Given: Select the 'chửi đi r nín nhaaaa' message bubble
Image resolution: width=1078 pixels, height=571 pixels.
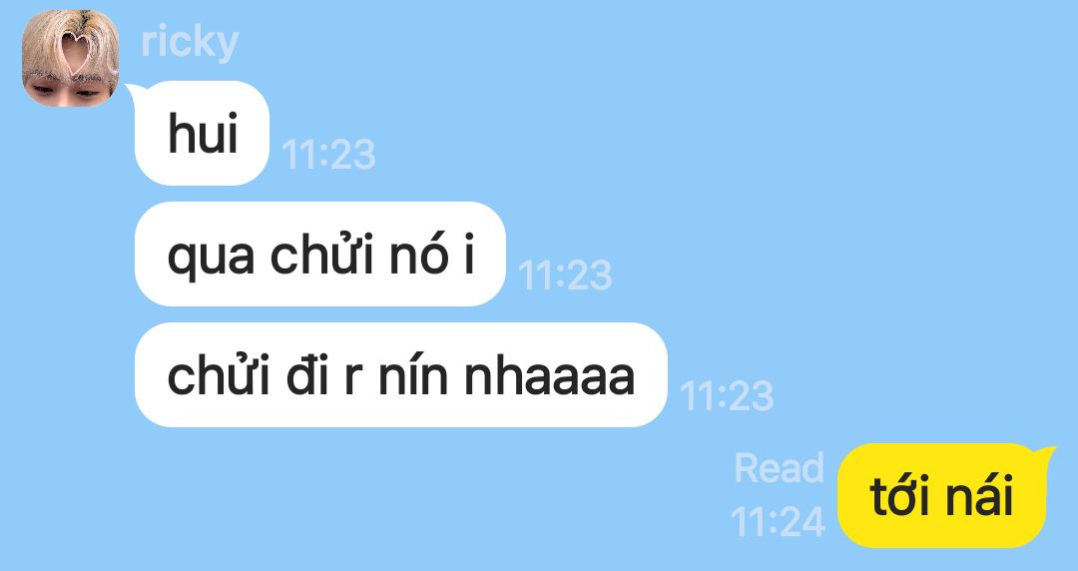Looking at the screenshot, I should (x=401, y=375).
